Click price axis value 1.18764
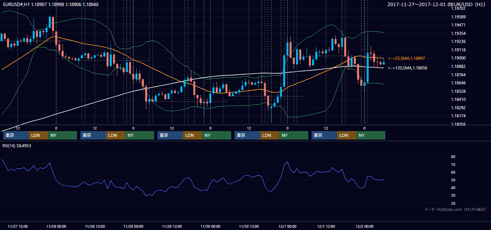The width and height of the screenshot is (491, 230). (458, 75)
